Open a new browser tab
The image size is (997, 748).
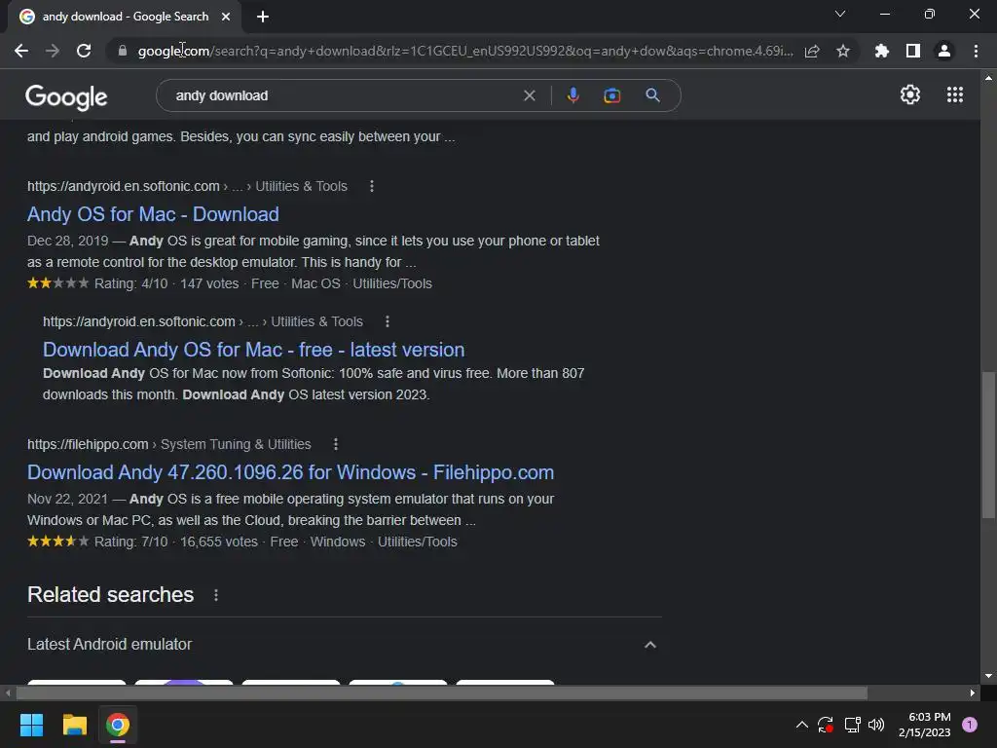tap(263, 17)
